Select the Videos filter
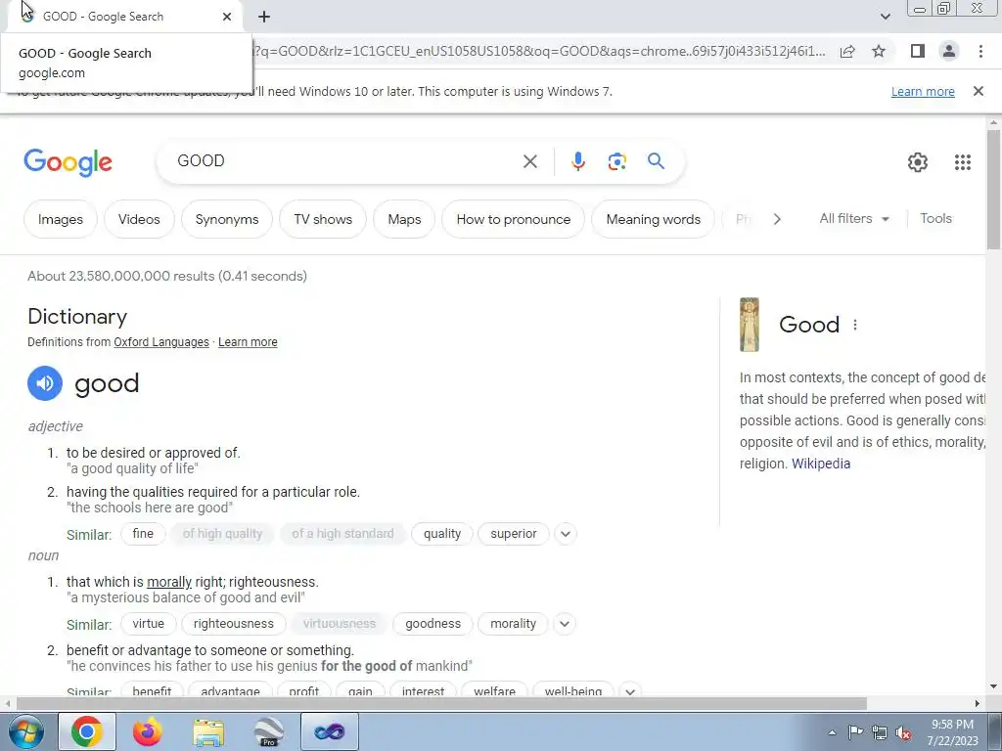Viewport: 1002px width, 751px height. click(139, 219)
